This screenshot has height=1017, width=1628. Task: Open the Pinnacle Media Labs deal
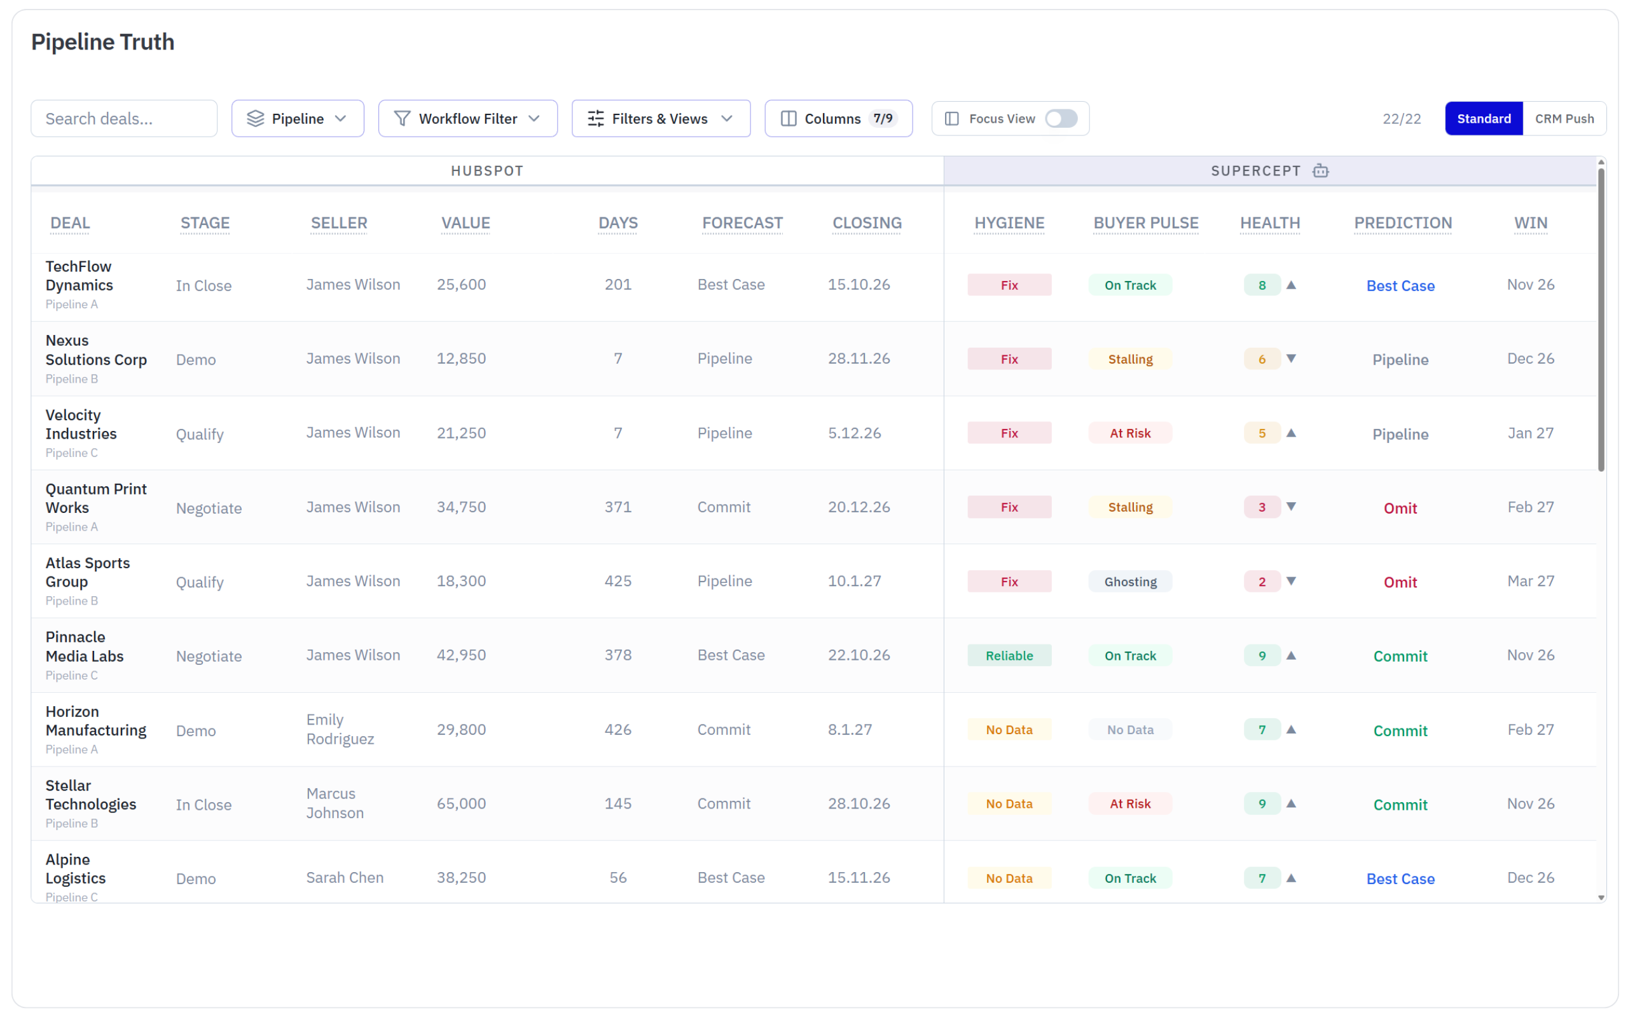(x=84, y=646)
